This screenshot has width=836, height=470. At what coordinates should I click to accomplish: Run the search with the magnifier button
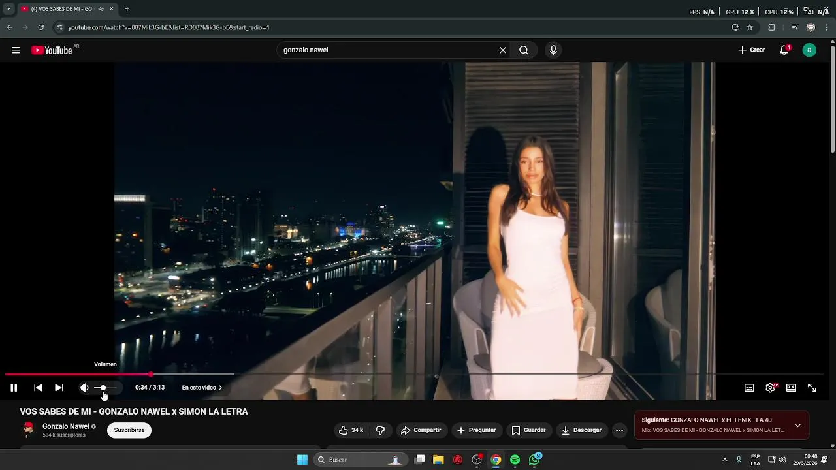point(524,50)
